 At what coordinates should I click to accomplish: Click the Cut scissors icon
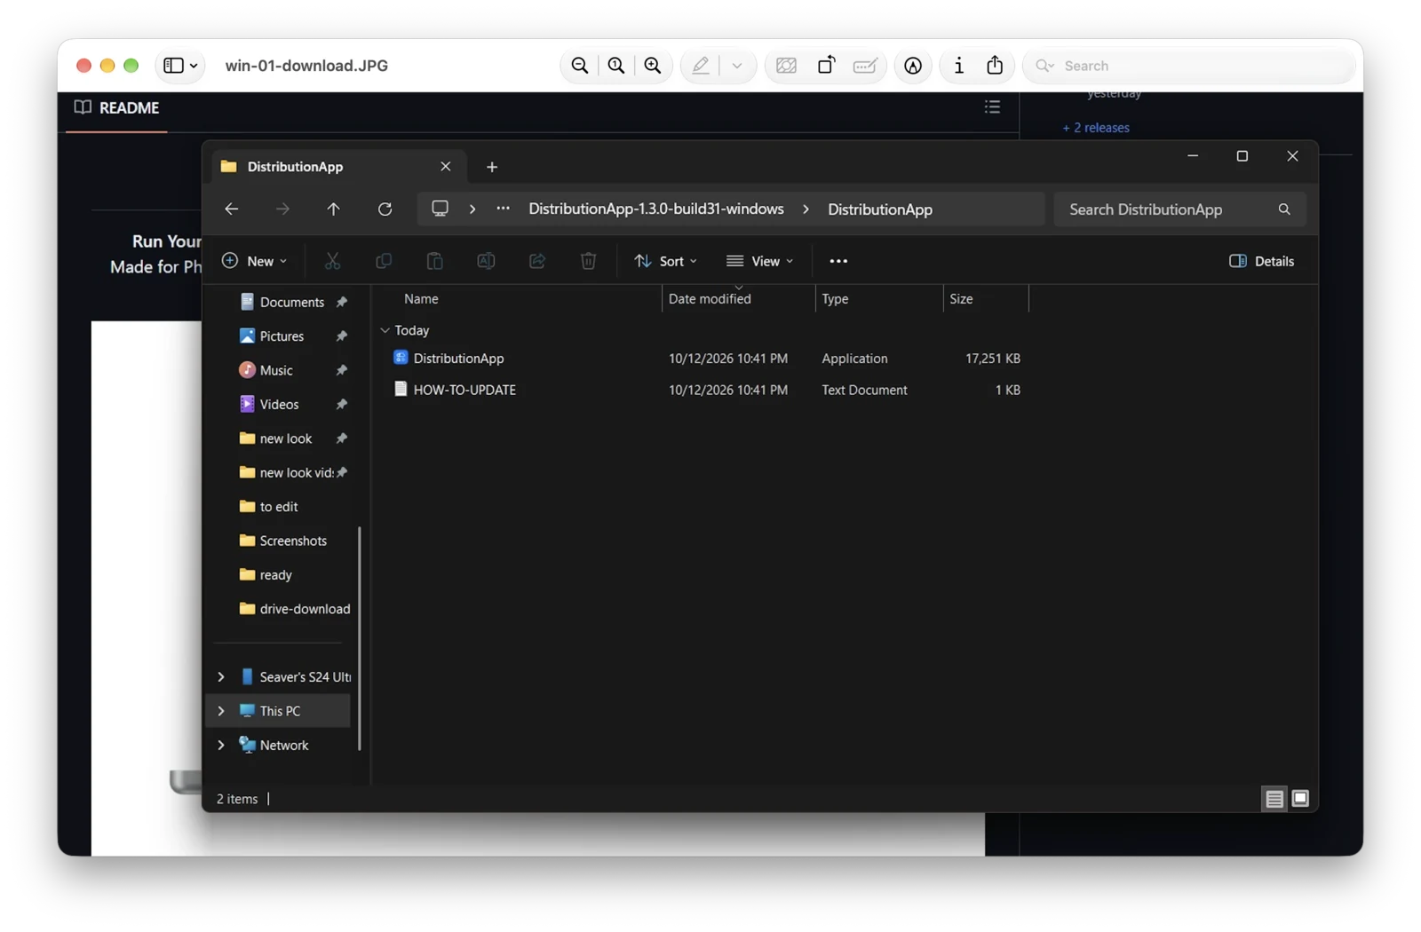(x=332, y=261)
